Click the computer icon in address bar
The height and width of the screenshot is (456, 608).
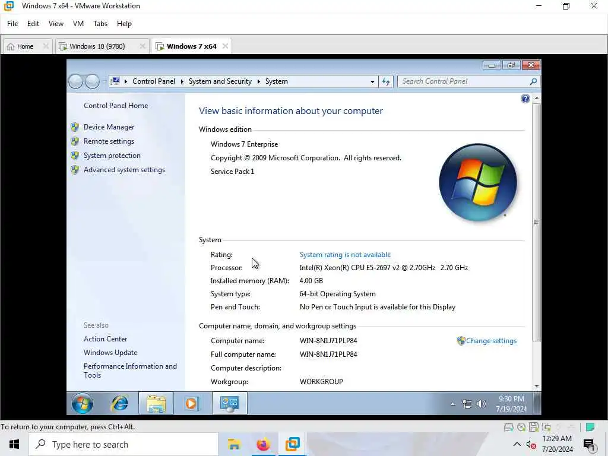point(115,81)
